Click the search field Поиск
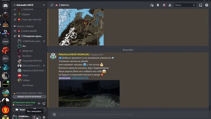 click(185, 5)
